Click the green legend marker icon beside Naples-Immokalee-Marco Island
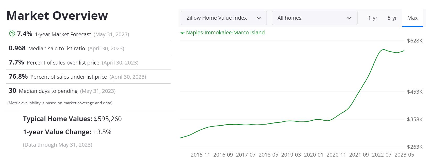Image resolution: width=428 pixels, height=161 pixels. [182, 33]
